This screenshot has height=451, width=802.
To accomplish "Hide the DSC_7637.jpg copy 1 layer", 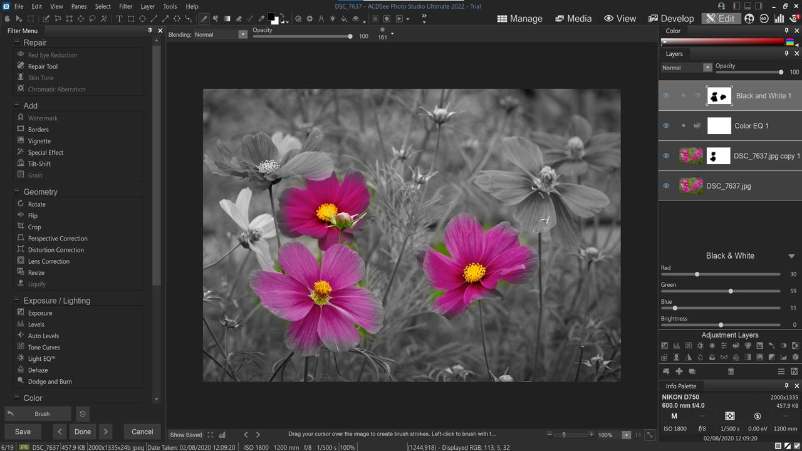I will [x=666, y=156].
